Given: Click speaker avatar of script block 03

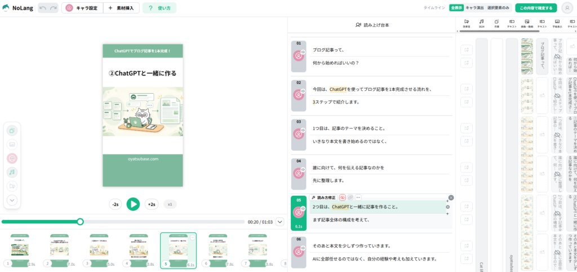Looking at the screenshot, I should 299,134.
